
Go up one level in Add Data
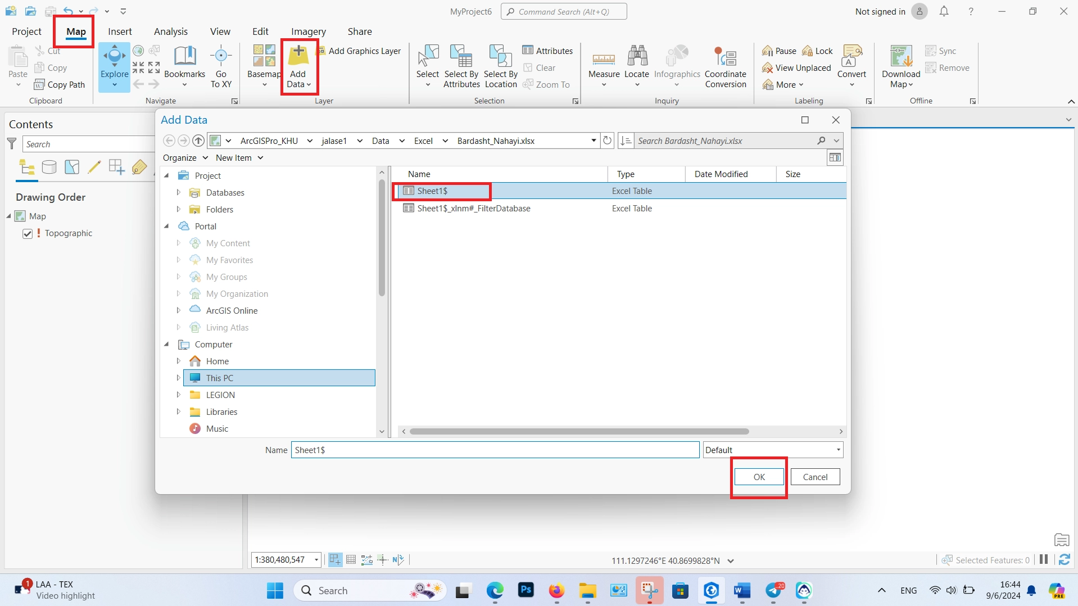(x=198, y=141)
